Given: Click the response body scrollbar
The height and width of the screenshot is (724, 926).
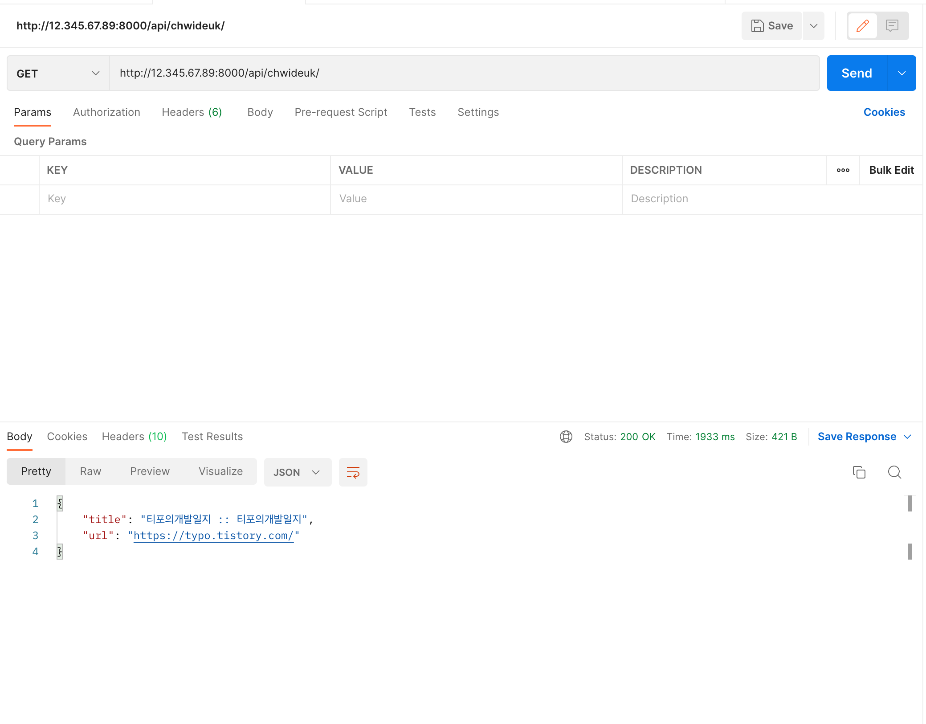Looking at the screenshot, I should coord(910,504).
